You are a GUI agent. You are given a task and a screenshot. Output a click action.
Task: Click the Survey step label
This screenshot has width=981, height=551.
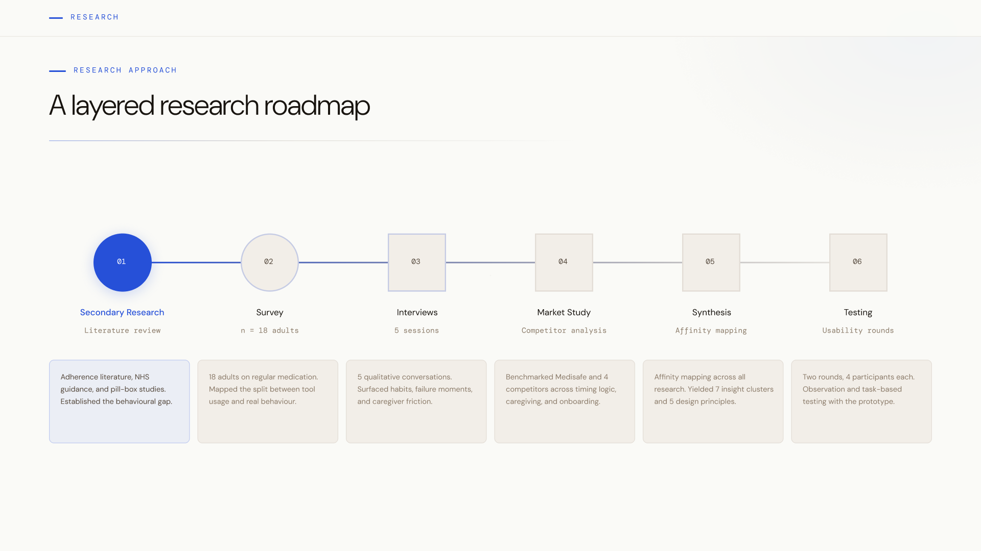click(269, 312)
